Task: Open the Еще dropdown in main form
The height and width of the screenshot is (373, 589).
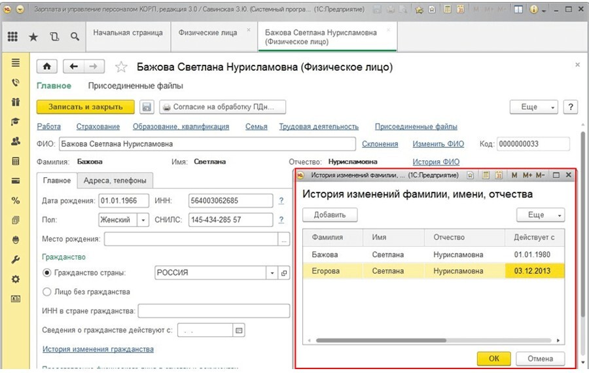Action: tap(533, 107)
